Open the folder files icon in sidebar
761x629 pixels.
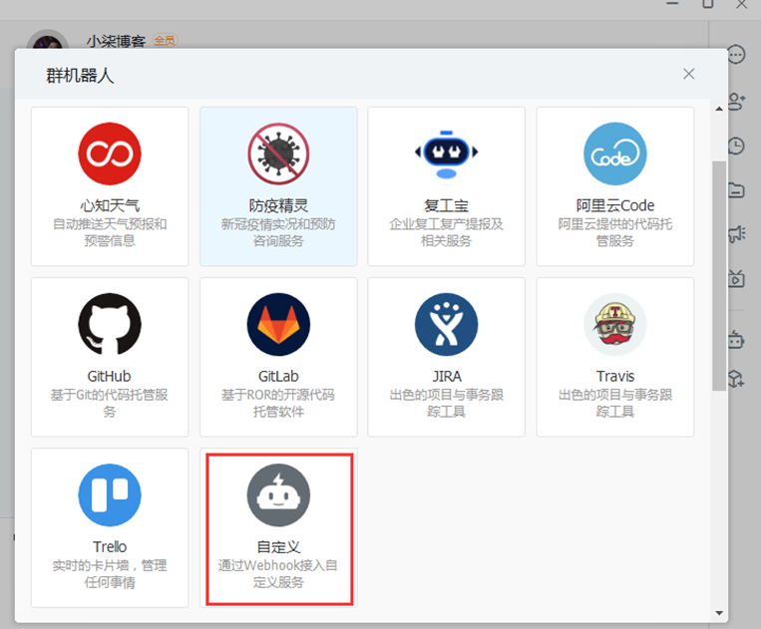736,189
